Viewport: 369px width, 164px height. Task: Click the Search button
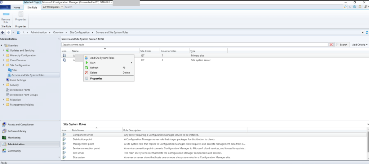pos(342,45)
